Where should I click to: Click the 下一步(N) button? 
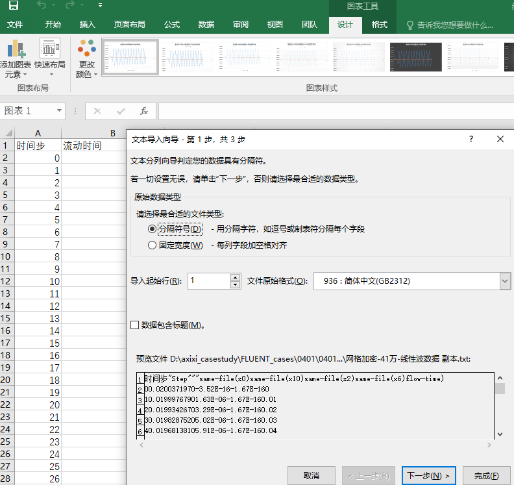429,475
